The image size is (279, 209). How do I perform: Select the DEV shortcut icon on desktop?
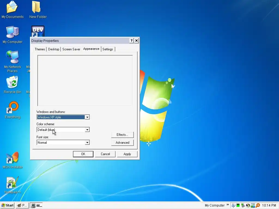tap(38, 31)
